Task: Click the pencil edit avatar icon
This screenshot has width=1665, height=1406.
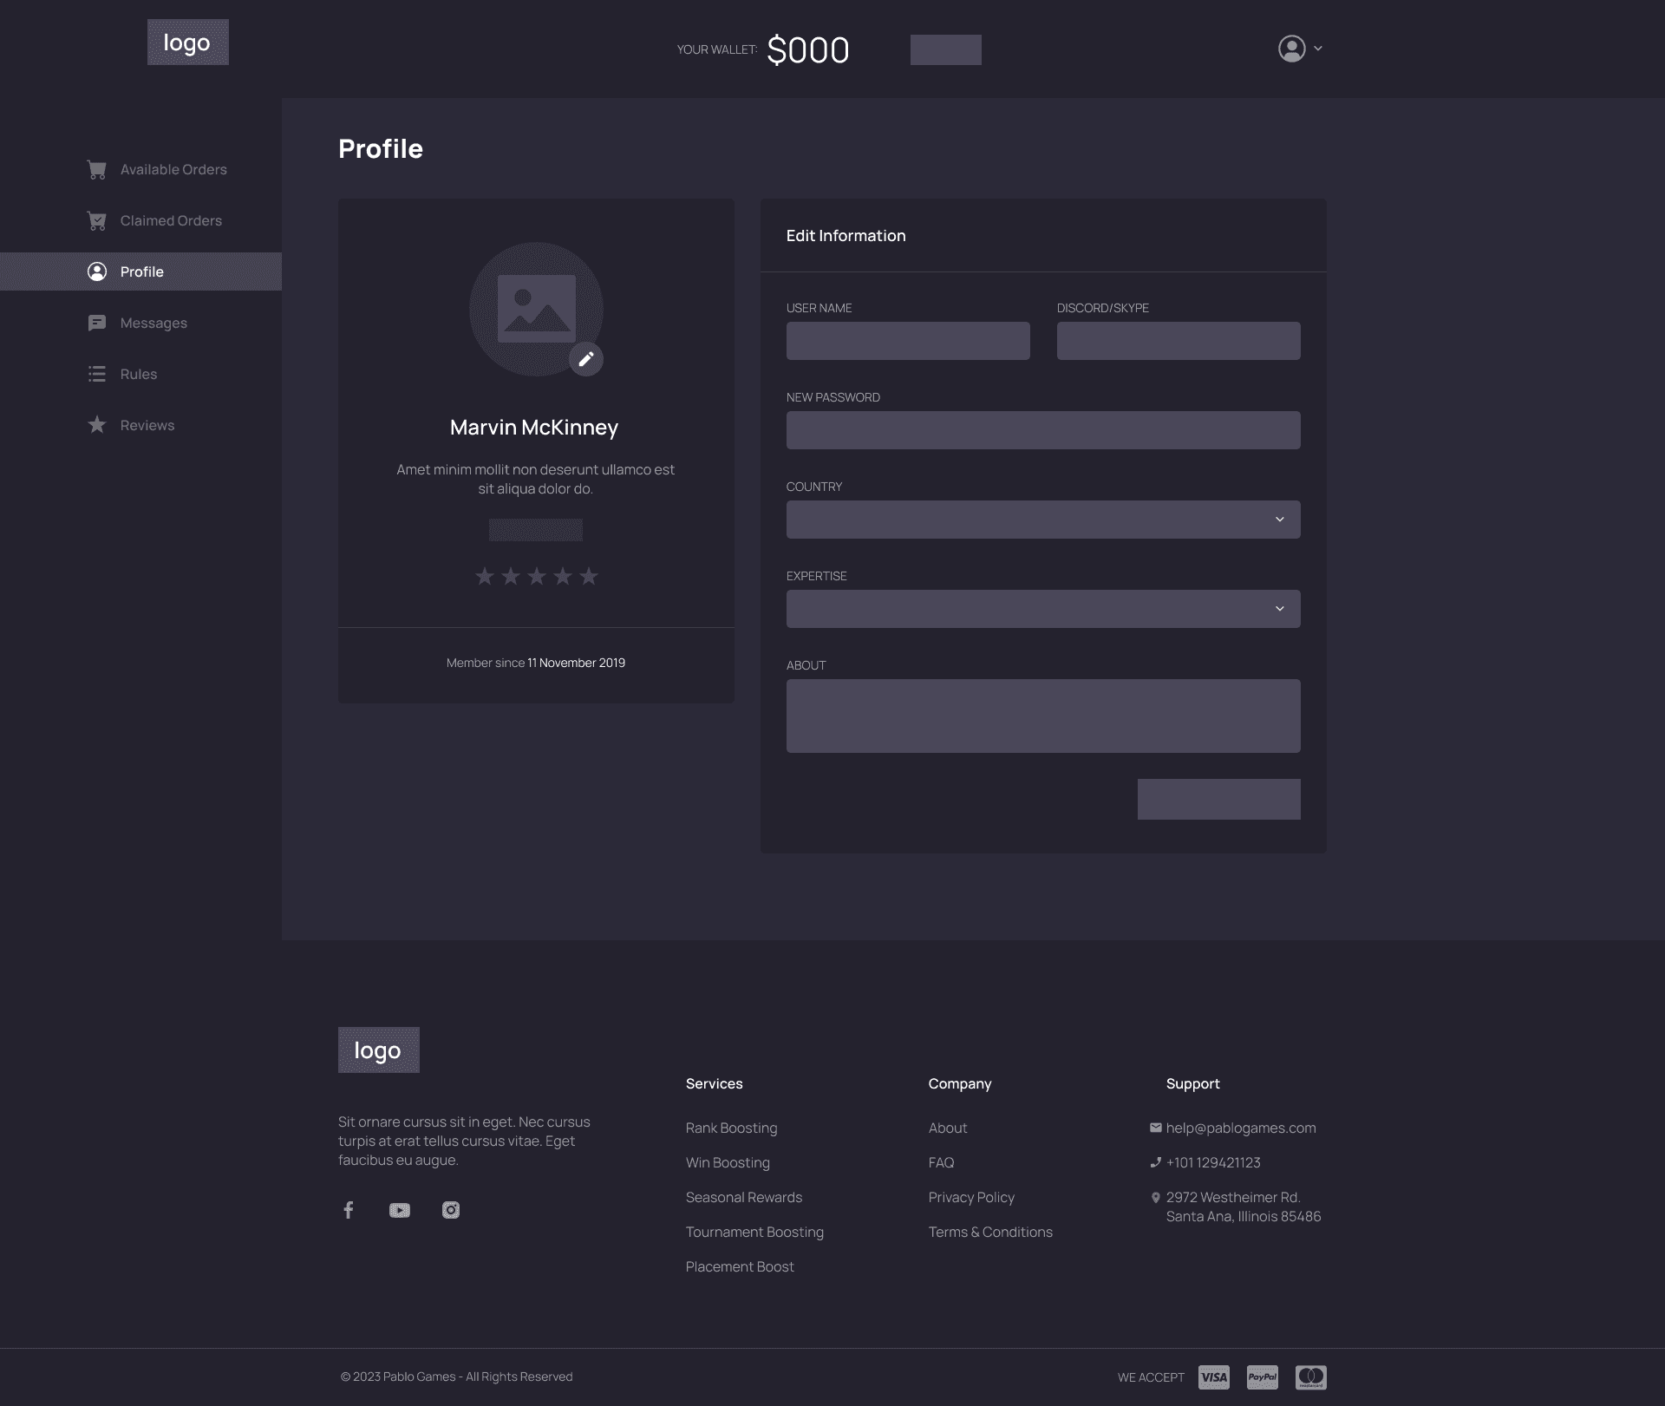Action: coord(586,359)
